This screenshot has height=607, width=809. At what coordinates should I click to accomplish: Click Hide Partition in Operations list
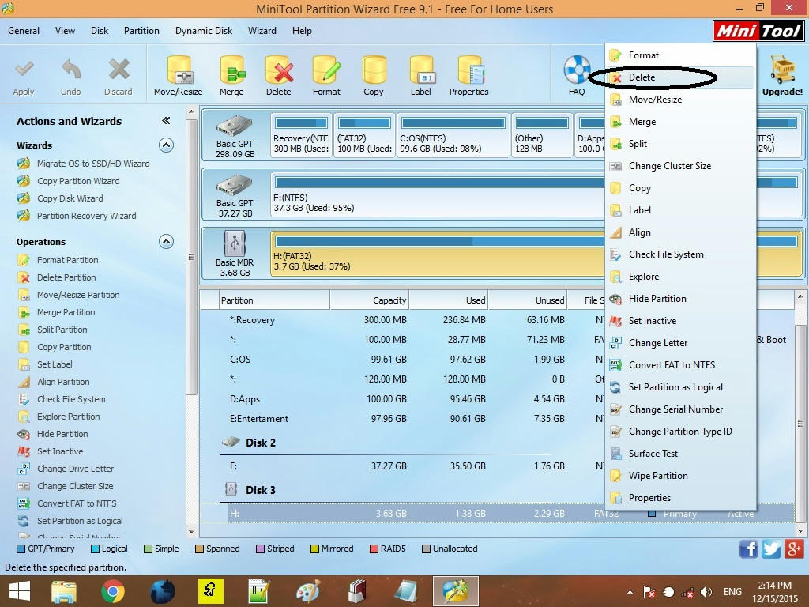click(x=62, y=434)
